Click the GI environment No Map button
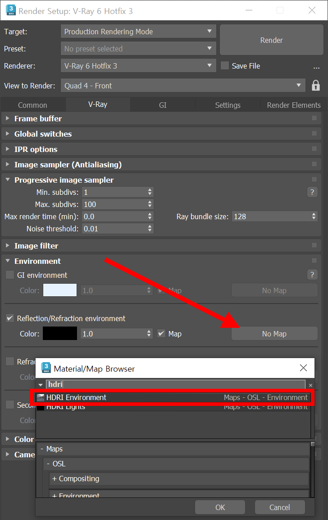Screen dimensions: 328x520 click(274, 290)
